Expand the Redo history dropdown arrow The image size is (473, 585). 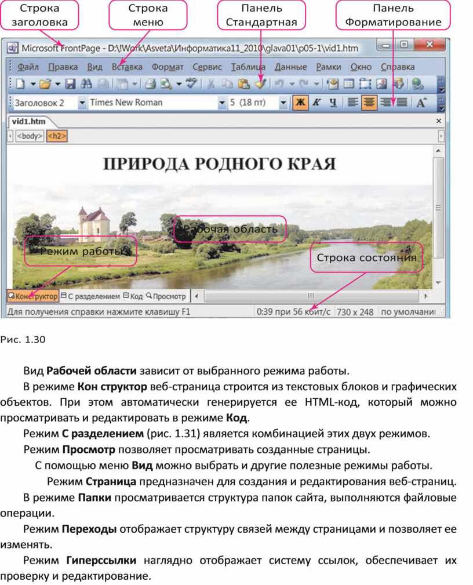[x=316, y=84]
